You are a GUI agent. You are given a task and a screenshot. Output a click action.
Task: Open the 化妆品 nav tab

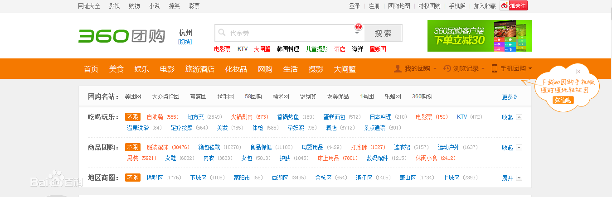236,69
